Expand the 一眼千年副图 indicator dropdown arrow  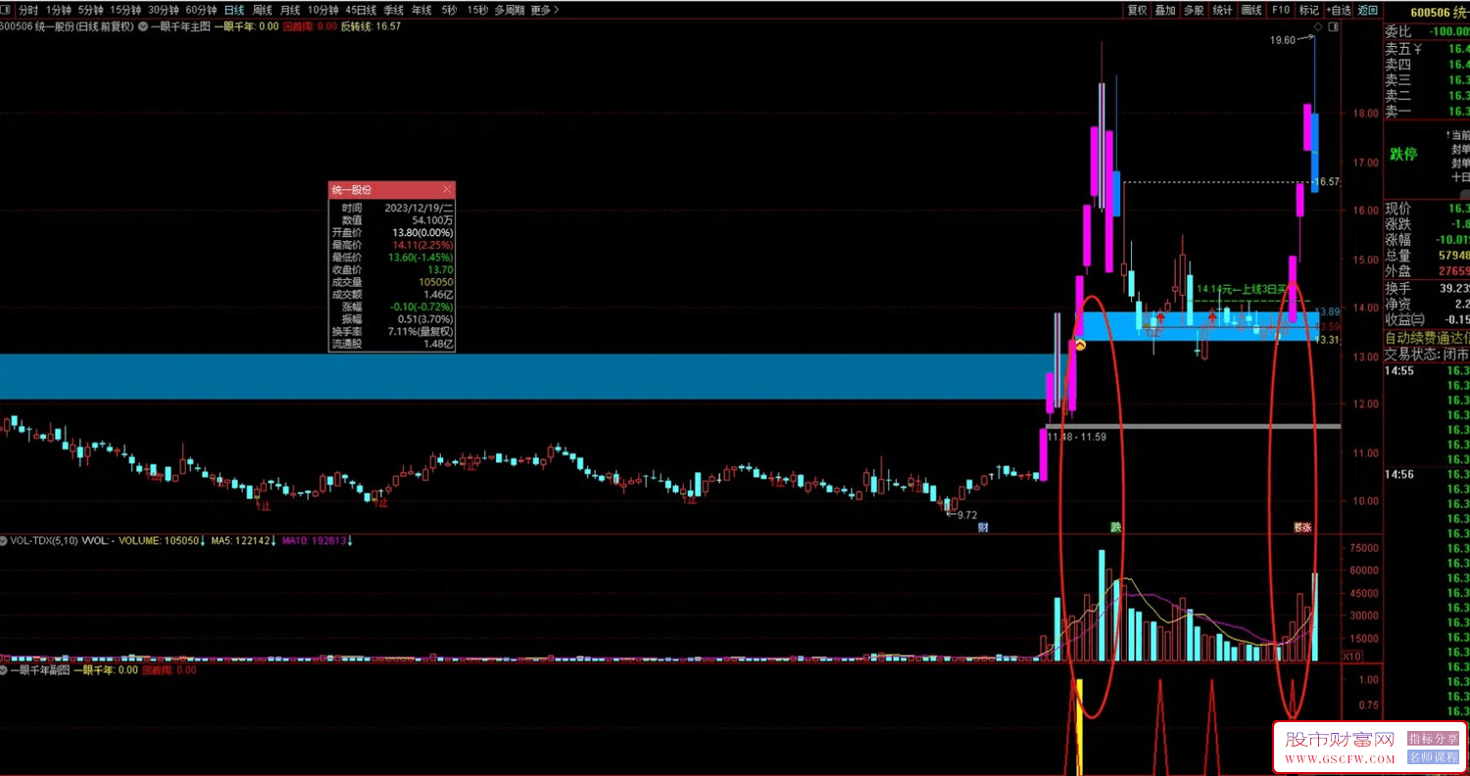pos(5,670)
